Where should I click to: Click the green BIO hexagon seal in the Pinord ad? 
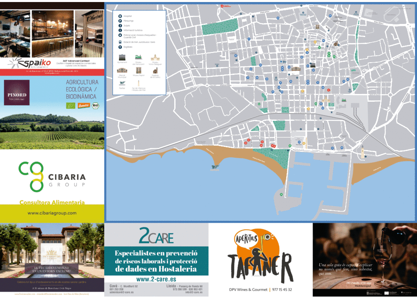tap(95, 105)
